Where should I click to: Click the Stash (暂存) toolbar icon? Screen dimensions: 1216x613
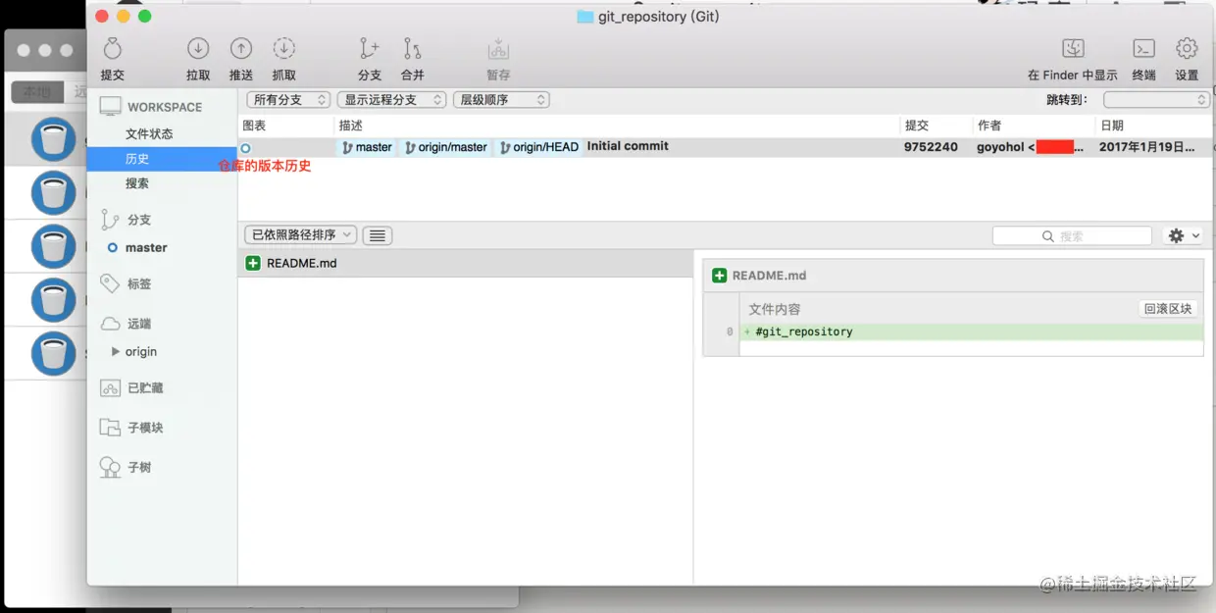[498, 48]
